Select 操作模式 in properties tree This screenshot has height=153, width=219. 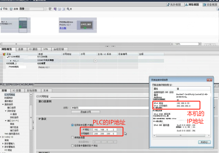click(x=9, y=101)
